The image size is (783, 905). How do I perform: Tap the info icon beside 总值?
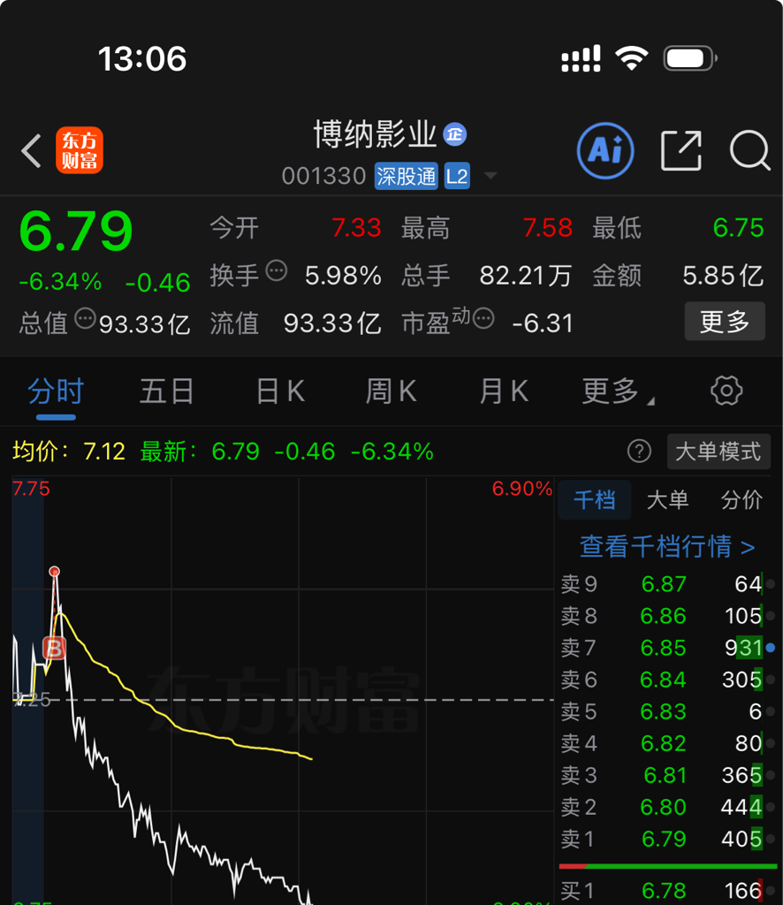click(x=86, y=318)
